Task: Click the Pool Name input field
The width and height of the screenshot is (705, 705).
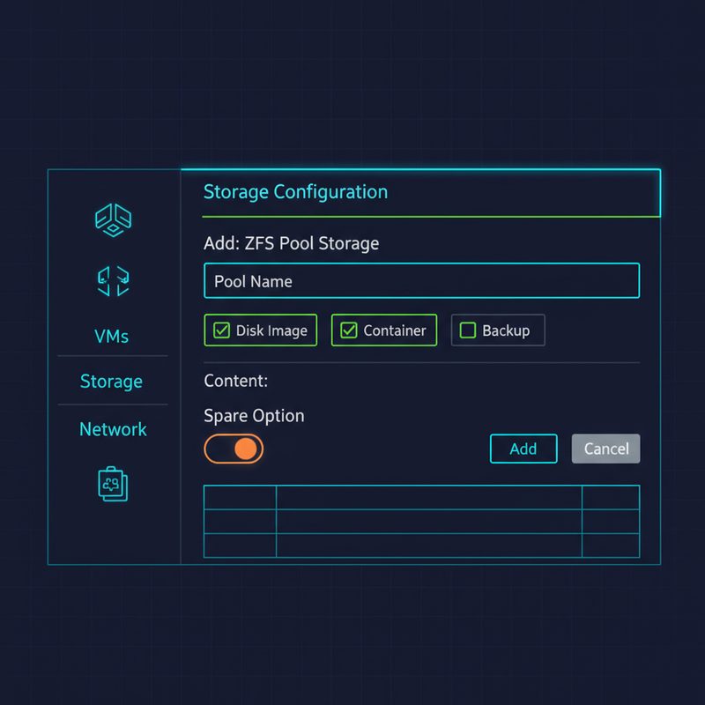Action: [x=422, y=280]
